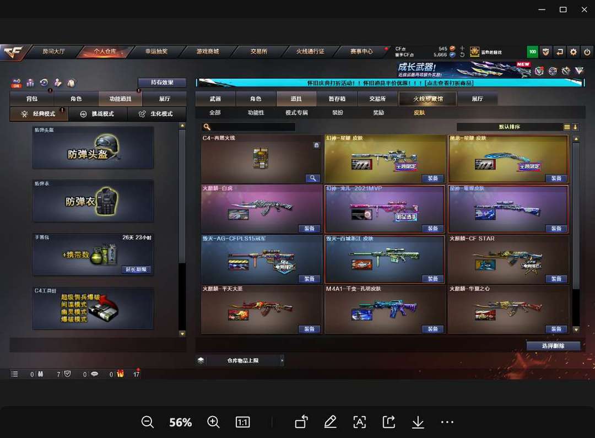The height and width of the screenshot is (438, 595).
Task: Click the photo viewer zoom-in icon
Action: click(213, 422)
